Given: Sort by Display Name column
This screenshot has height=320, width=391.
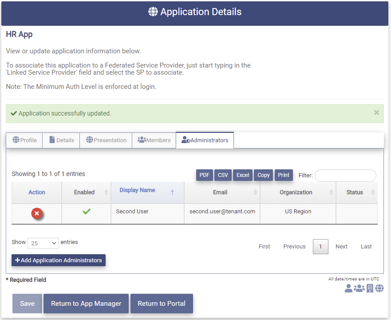Looking at the screenshot, I should (x=147, y=192).
